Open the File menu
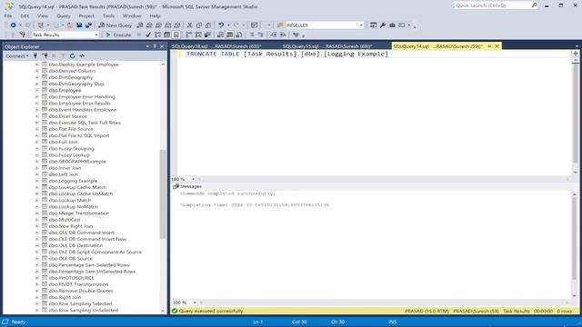Image resolution: width=582 pixels, height=327 pixels. click(8, 16)
